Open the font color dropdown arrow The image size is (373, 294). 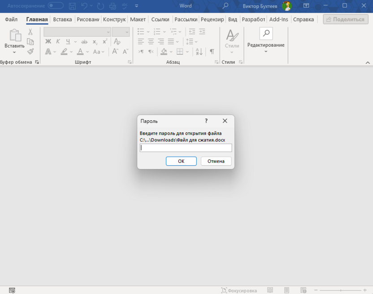coord(88,52)
